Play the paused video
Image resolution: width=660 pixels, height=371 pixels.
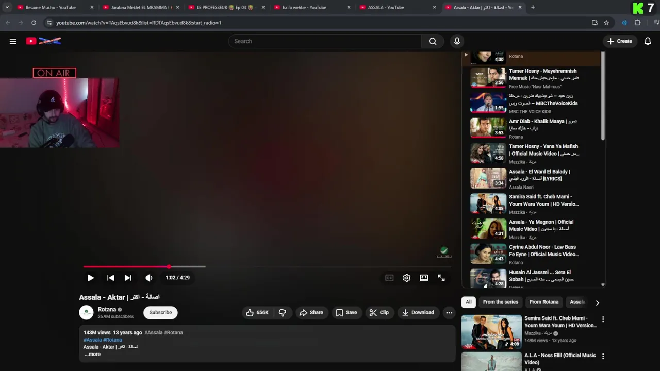pos(91,278)
